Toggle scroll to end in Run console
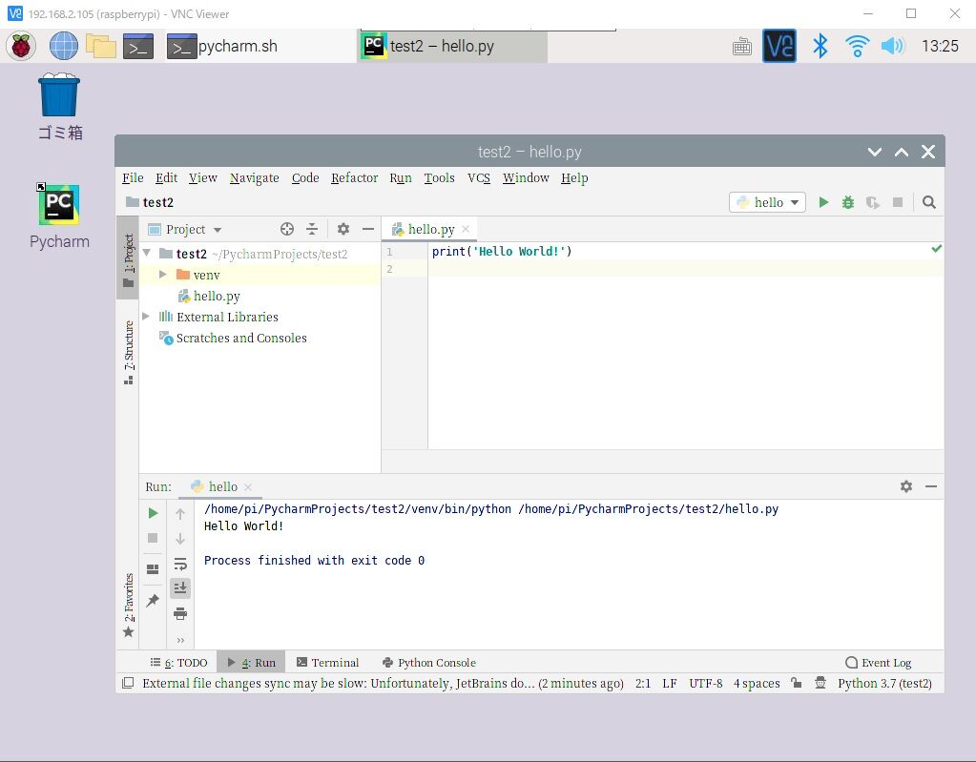The image size is (976, 762). click(180, 587)
